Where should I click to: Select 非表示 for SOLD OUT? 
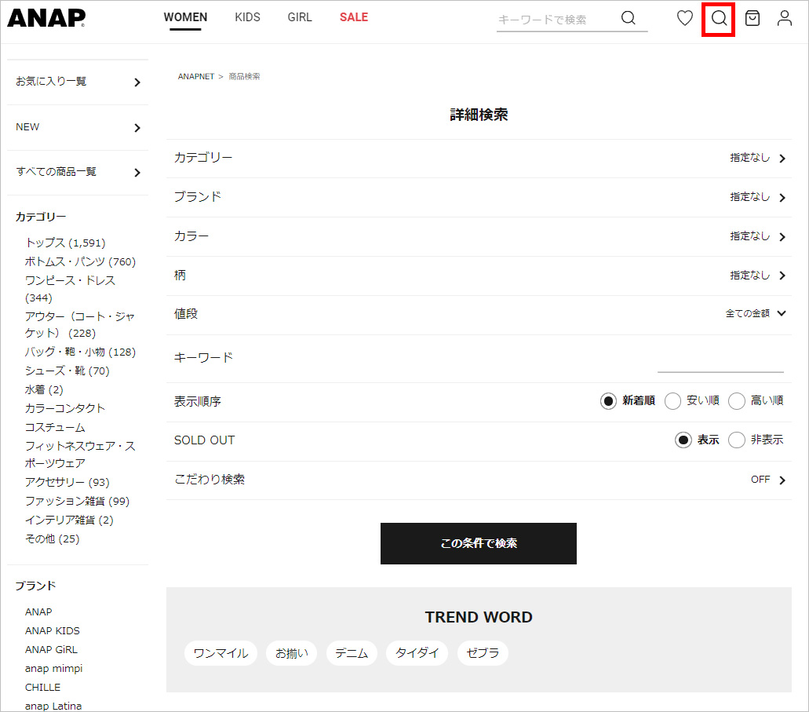736,440
